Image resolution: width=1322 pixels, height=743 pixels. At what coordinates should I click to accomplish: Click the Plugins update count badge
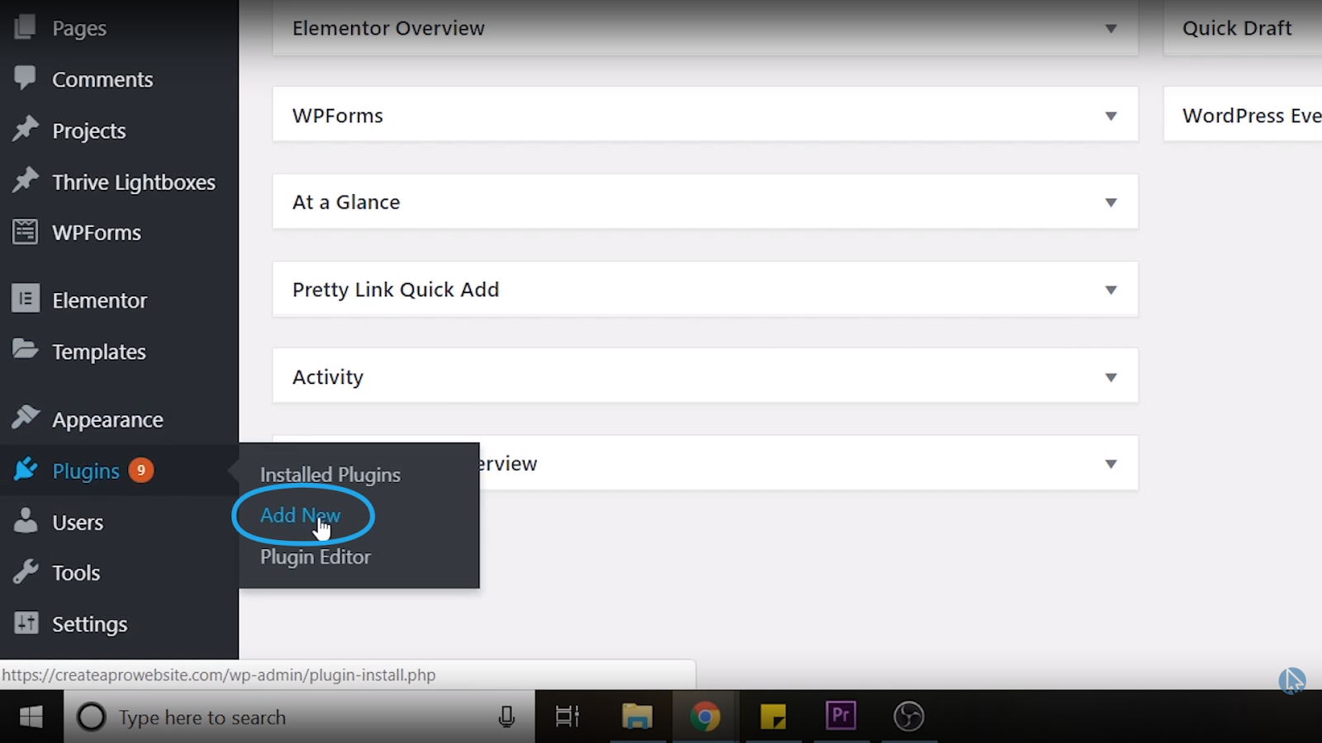(141, 470)
